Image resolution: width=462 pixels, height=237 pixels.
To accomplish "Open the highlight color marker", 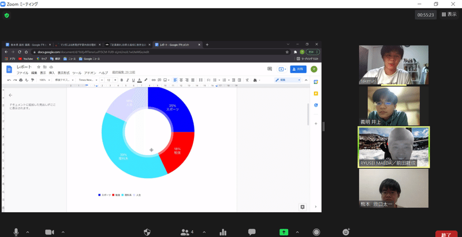I will point(146,80).
